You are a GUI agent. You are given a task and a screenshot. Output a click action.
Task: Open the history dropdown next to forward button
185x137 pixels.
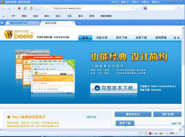click(x=14, y=8)
